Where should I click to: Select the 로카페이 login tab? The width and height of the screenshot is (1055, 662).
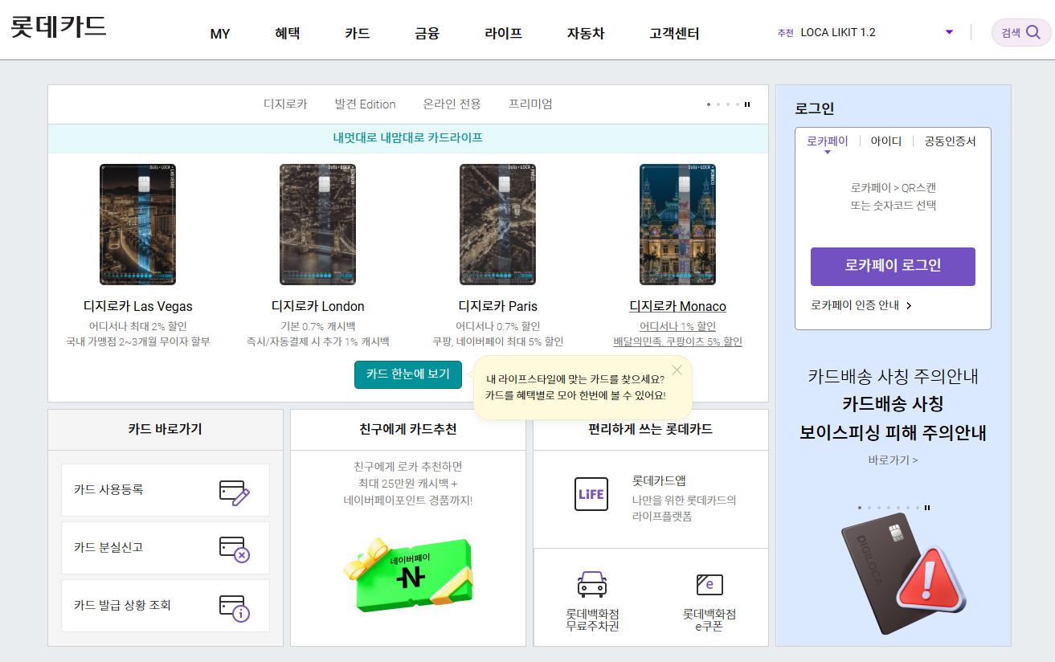pos(828,141)
